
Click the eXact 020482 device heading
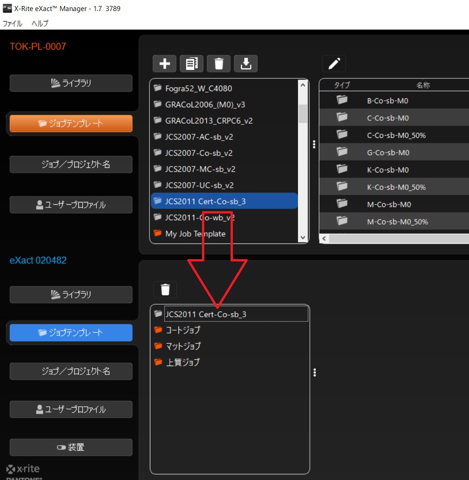[x=38, y=260]
